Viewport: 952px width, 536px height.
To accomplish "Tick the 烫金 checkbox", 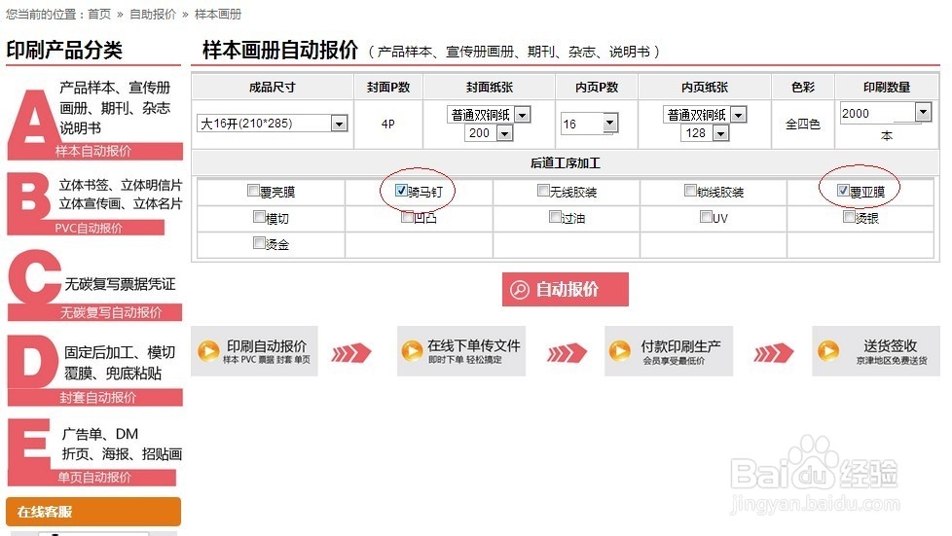I will (259, 243).
